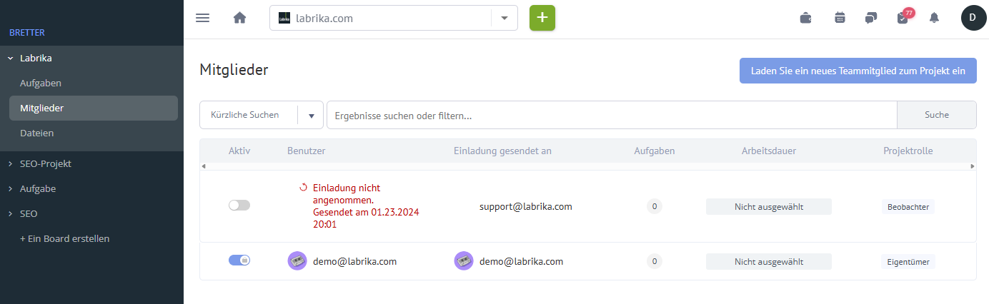The width and height of the screenshot is (989, 304).
Task: Open the hamburger menu icon
Action: [203, 18]
